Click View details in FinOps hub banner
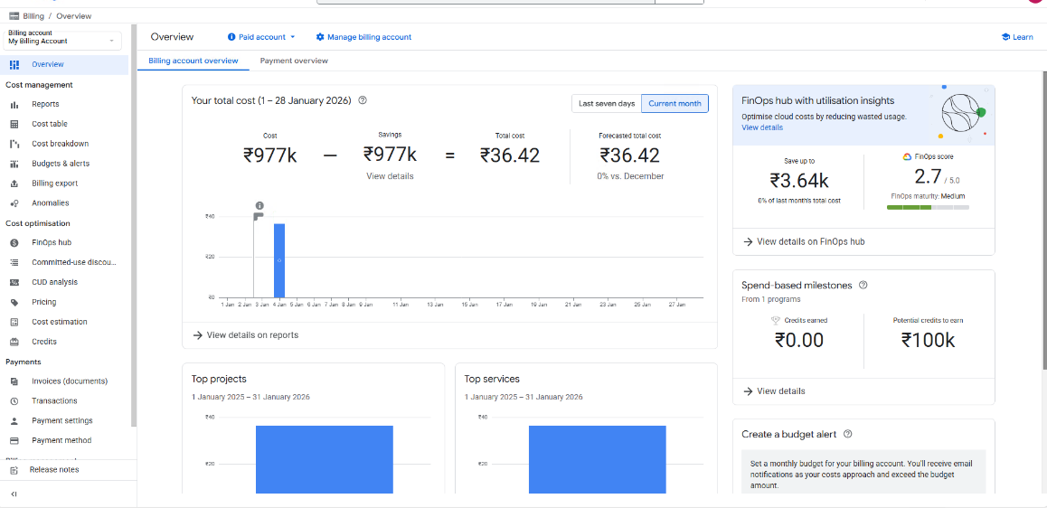The height and width of the screenshot is (508, 1047). click(x=762, y=127)
